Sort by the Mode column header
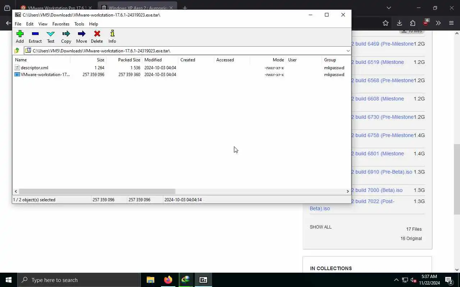Viewport: 460px width, 287px height. click(x=268, y=60)
